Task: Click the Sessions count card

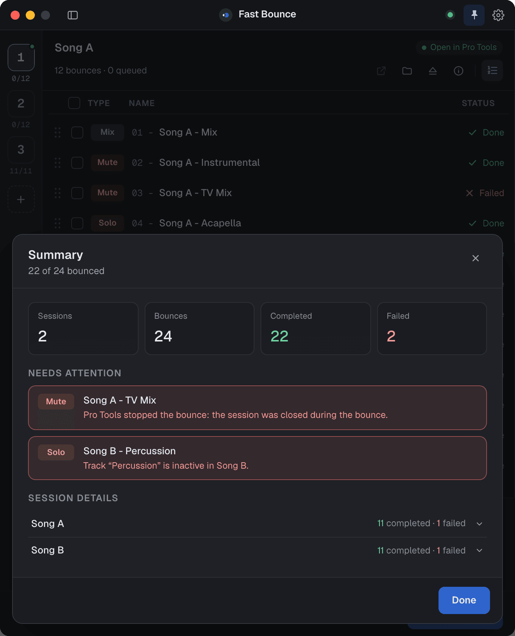Action: point(83,329)
